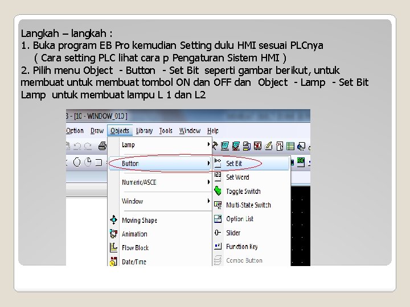
Task: Click the hammer build icon
Action: [x=215, y=146]
